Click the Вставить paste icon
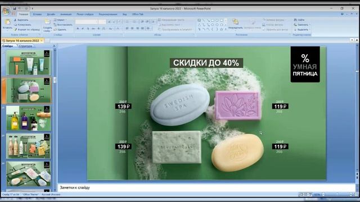 pos(7,22)
